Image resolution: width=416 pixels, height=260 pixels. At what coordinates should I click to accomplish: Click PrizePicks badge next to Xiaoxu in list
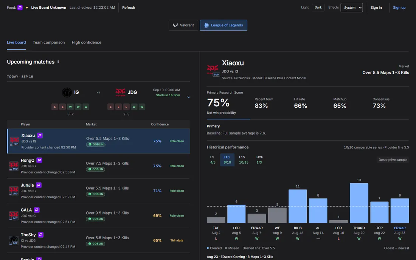point(40,135)
